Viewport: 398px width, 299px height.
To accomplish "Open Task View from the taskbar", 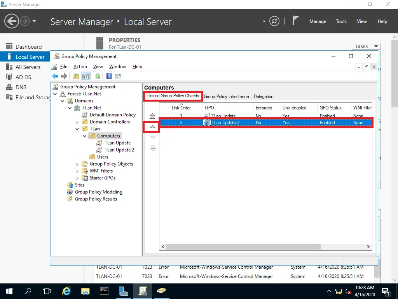I will 47,291.
